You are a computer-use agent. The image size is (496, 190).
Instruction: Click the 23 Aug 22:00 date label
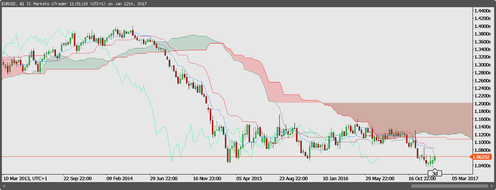294,178
